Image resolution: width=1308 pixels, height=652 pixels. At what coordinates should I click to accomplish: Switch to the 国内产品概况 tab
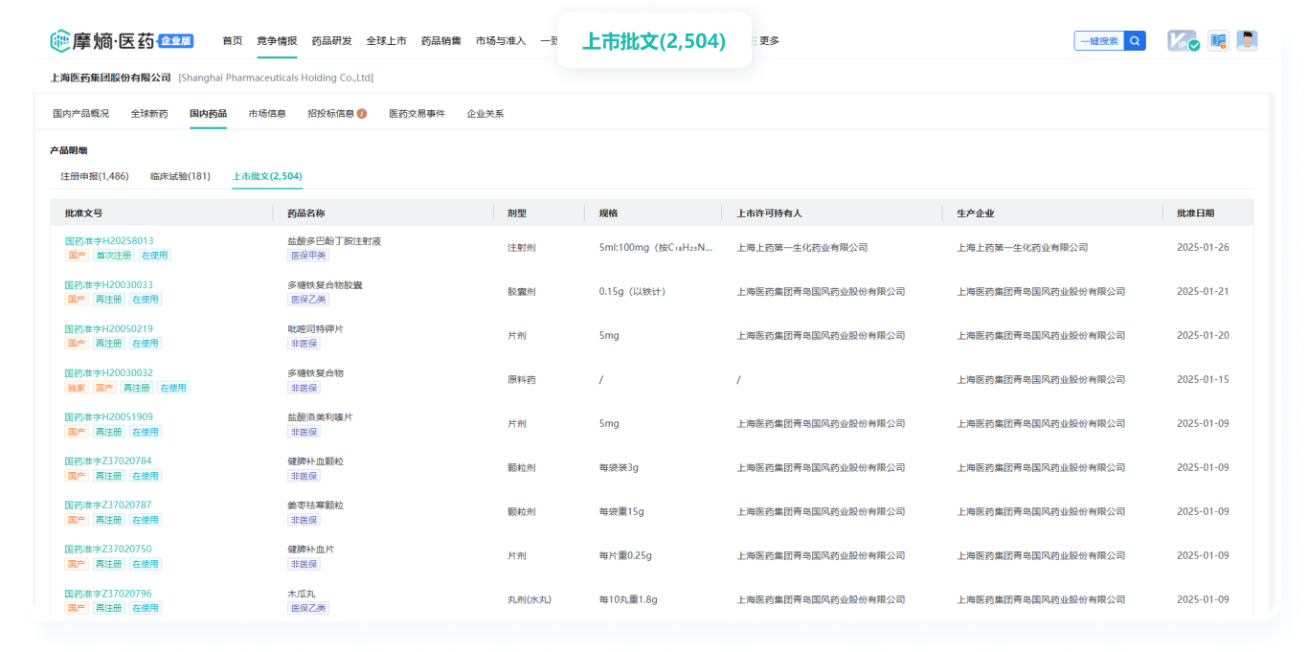tap(81, 114)
